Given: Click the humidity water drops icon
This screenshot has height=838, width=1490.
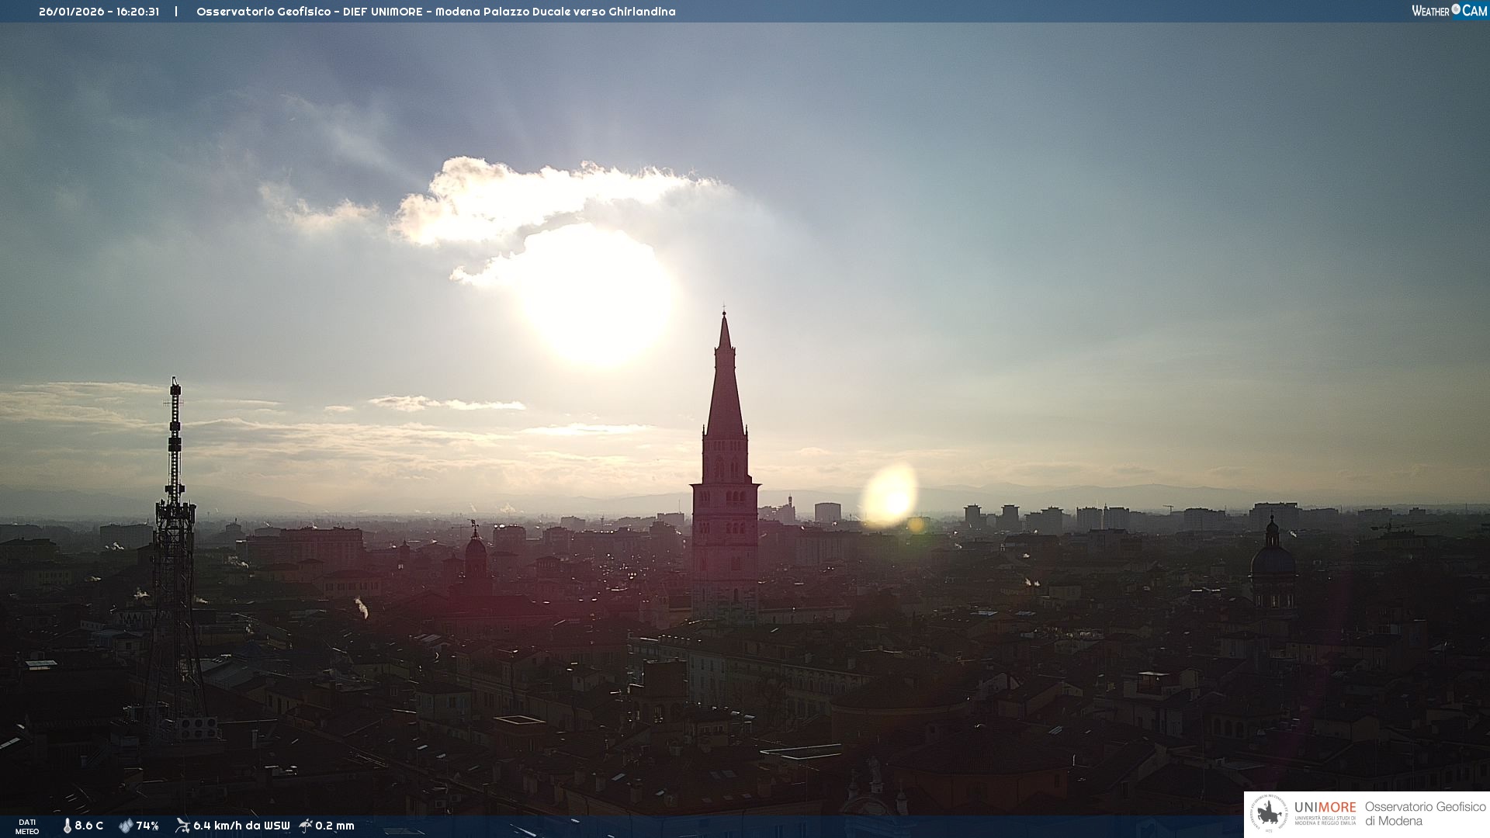Looking at the screenshot, I should (x=126, y=826).
